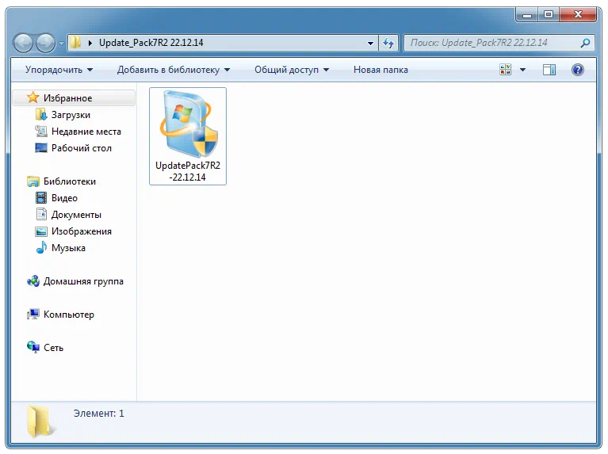Viewport: 608px width, 454px height.
Task: Select the UpdatePack7R2-22.12.14 installer file
Action: (x=188, y=136)
